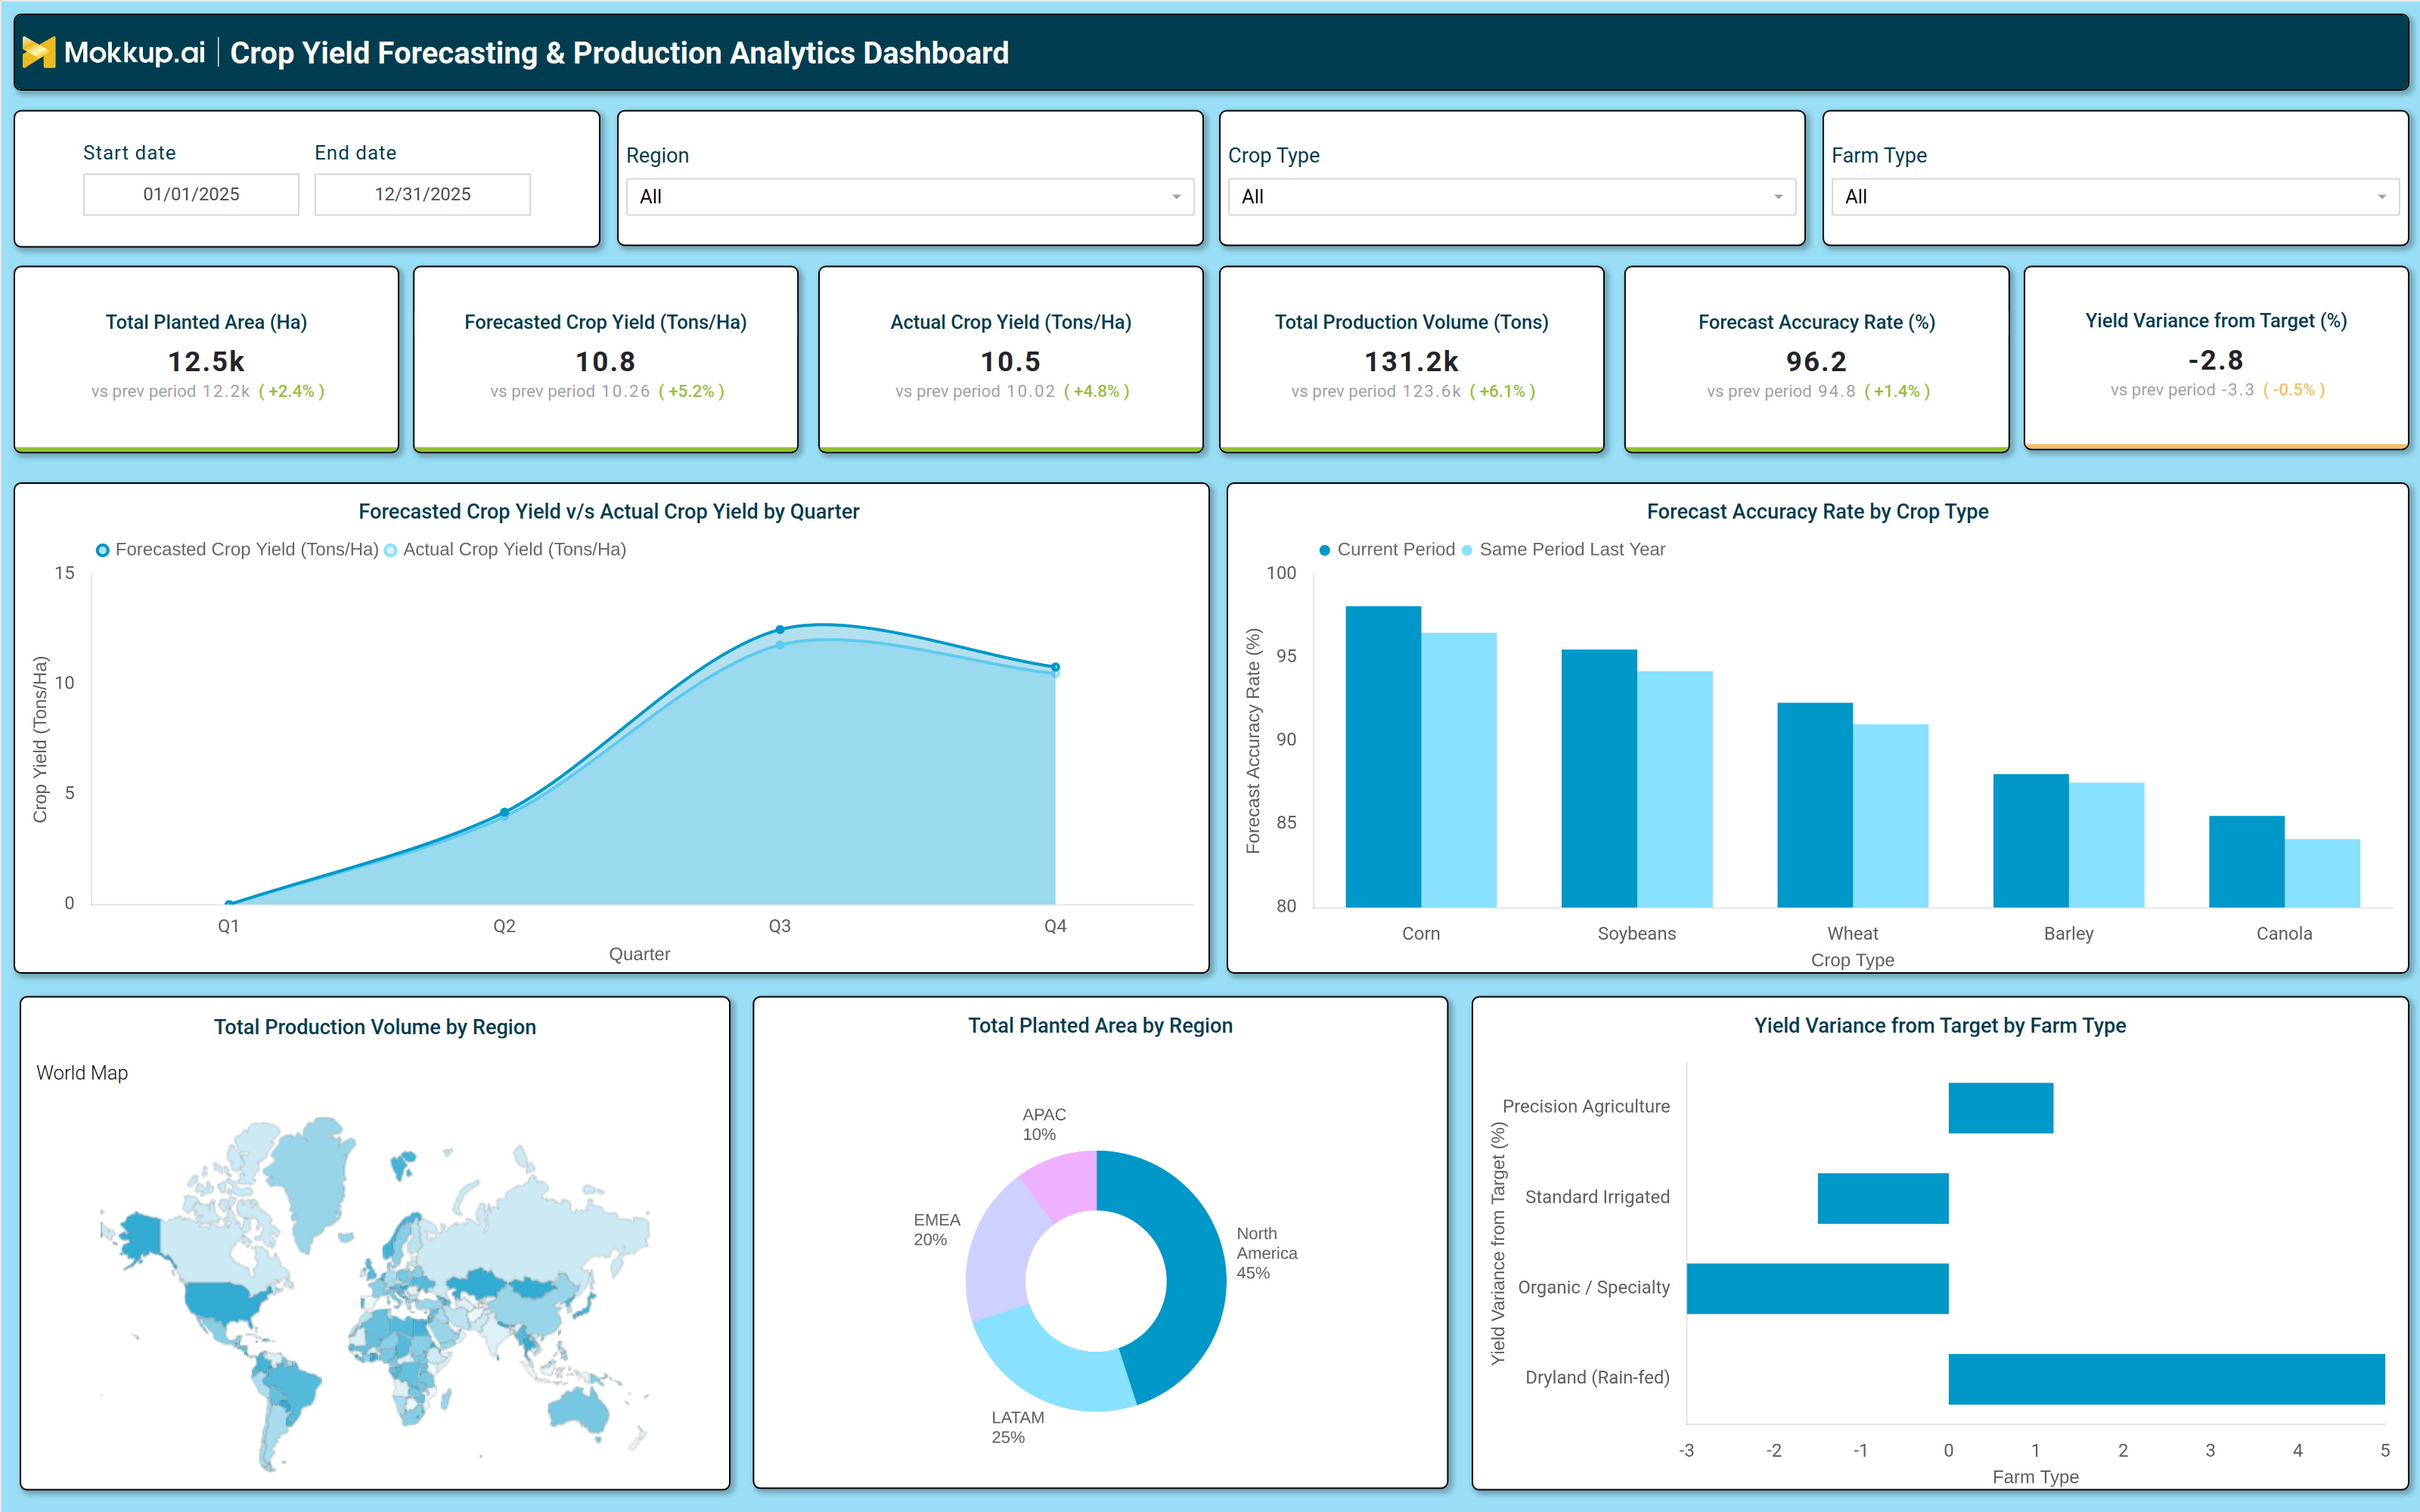
Task: Click the +6.1% change indicator
Action: tap(1502, 391)
